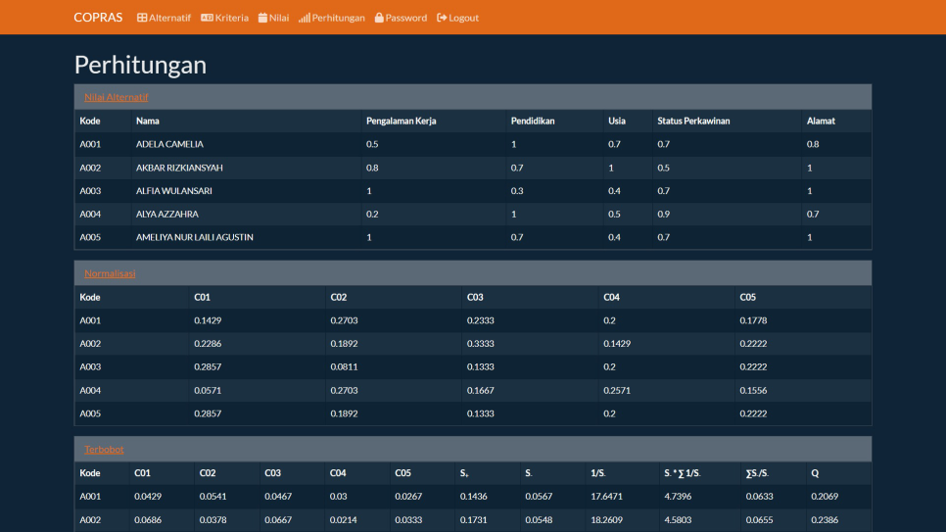Open the Nilai menu item
This screenshot has width=946, height=532.
(x=273, y=18)
